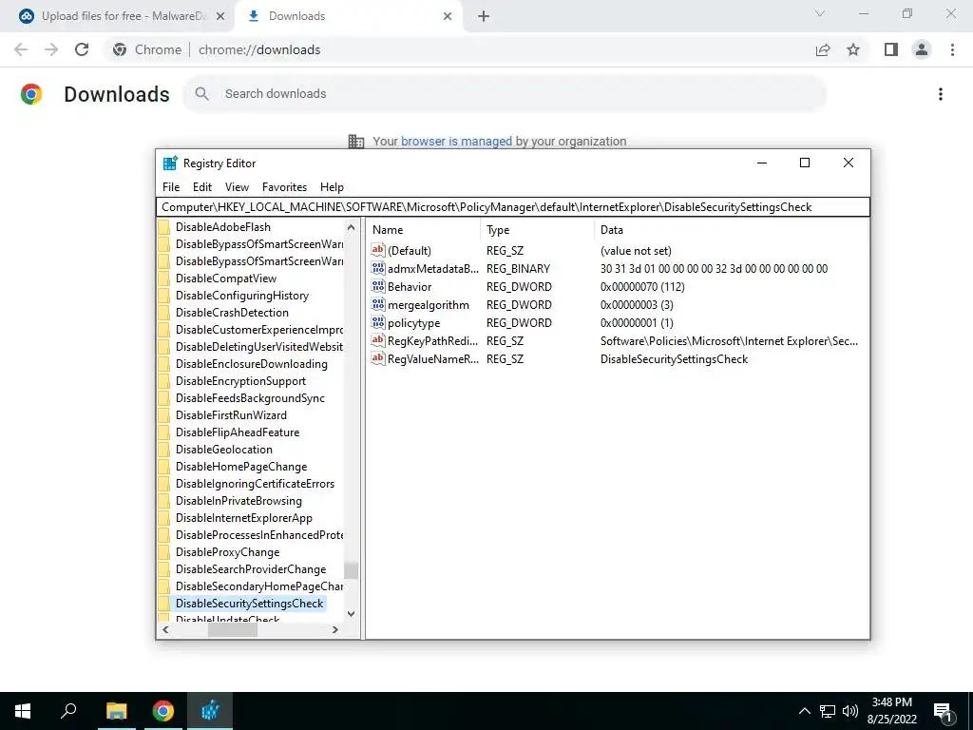
Task: Select the DisableCrashDetection key
Action: pos(232,313)
